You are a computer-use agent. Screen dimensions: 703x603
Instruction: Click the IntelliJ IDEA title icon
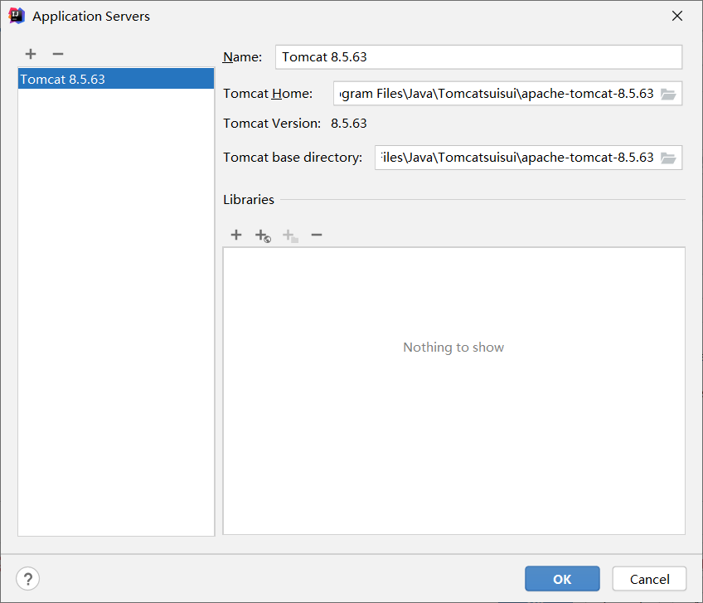click(17, 16)
